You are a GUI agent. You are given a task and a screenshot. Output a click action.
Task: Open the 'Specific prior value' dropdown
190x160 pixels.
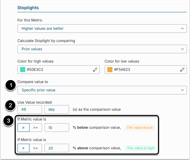[x=102, y=90]
